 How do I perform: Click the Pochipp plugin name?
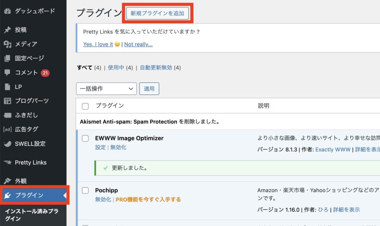(x=107, y=190)
